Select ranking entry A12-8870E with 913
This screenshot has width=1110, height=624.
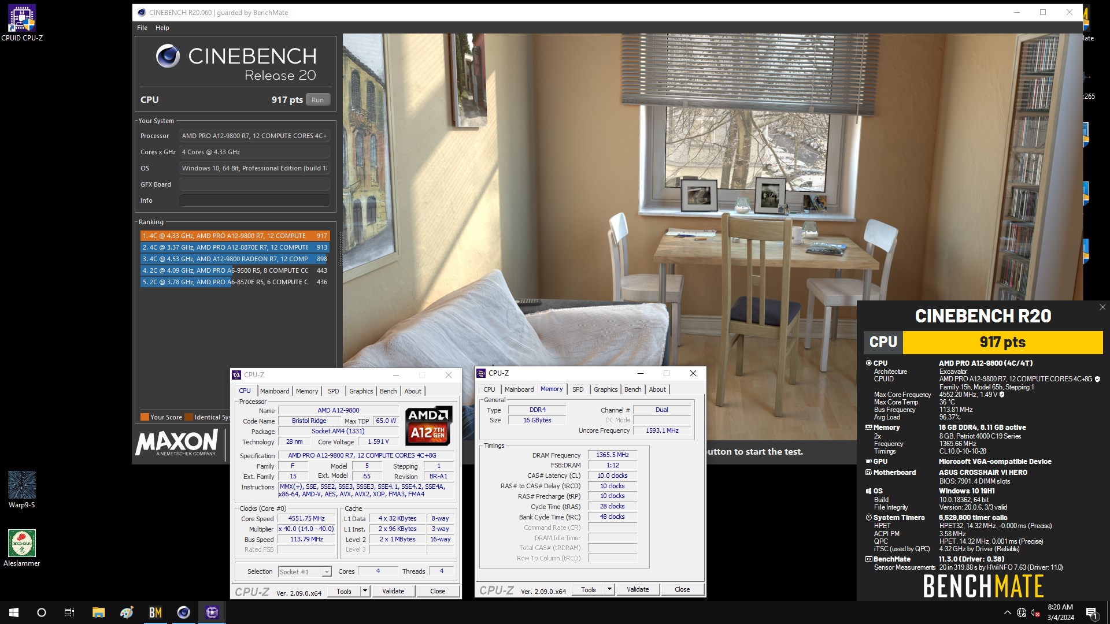tap(235, 247)
